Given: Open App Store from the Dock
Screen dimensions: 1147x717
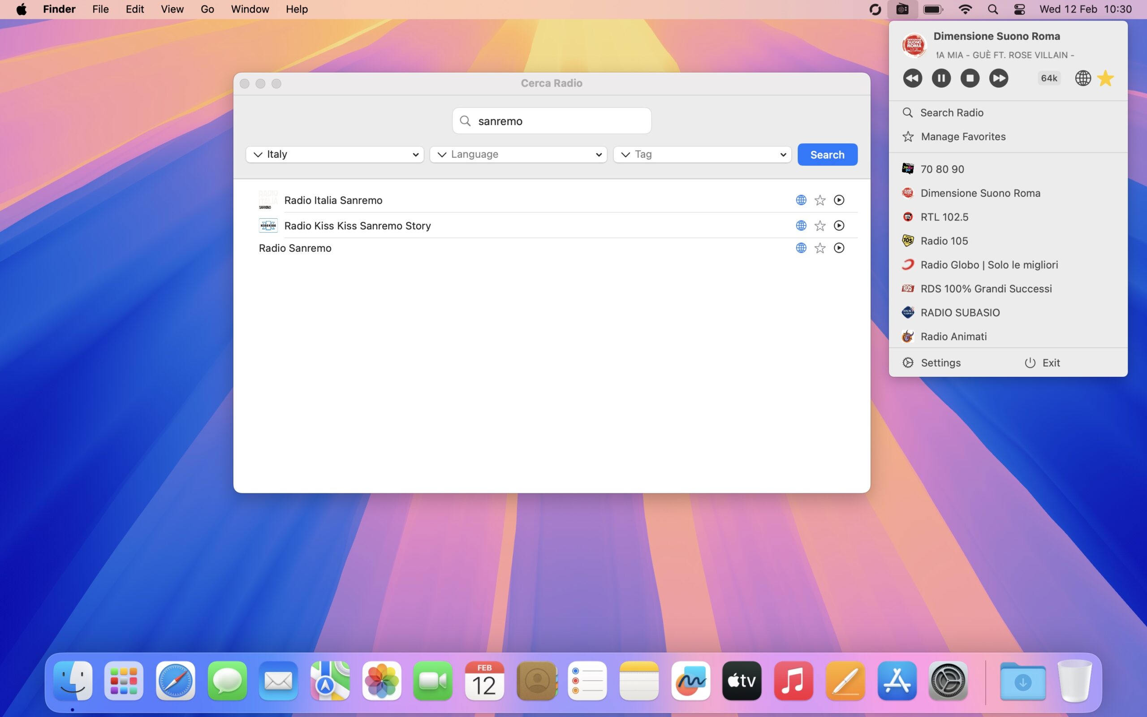Looking at the screenshot, I should coord(897,681).
